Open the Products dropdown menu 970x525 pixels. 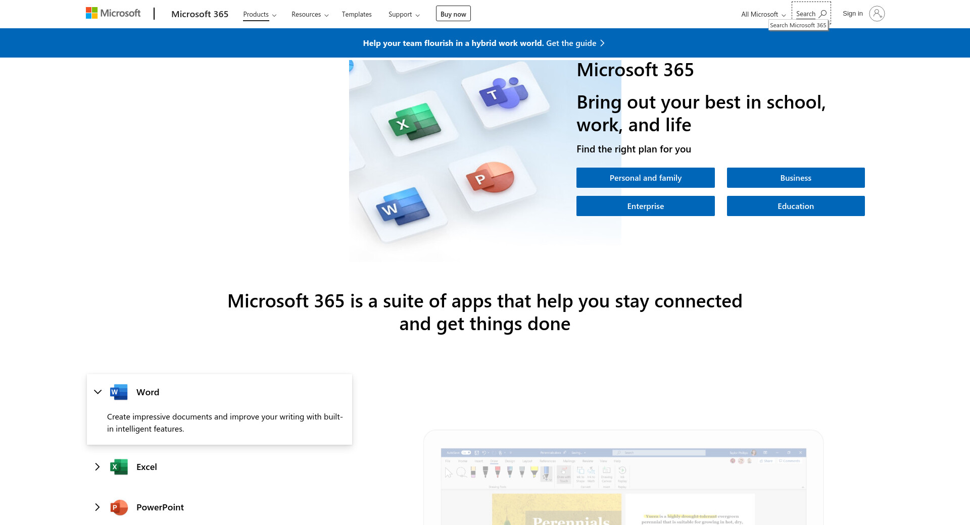pos(260,15)
